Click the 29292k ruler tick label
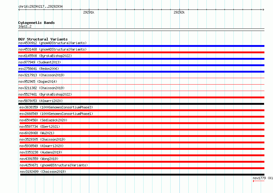273x193 pixels. 179,12
